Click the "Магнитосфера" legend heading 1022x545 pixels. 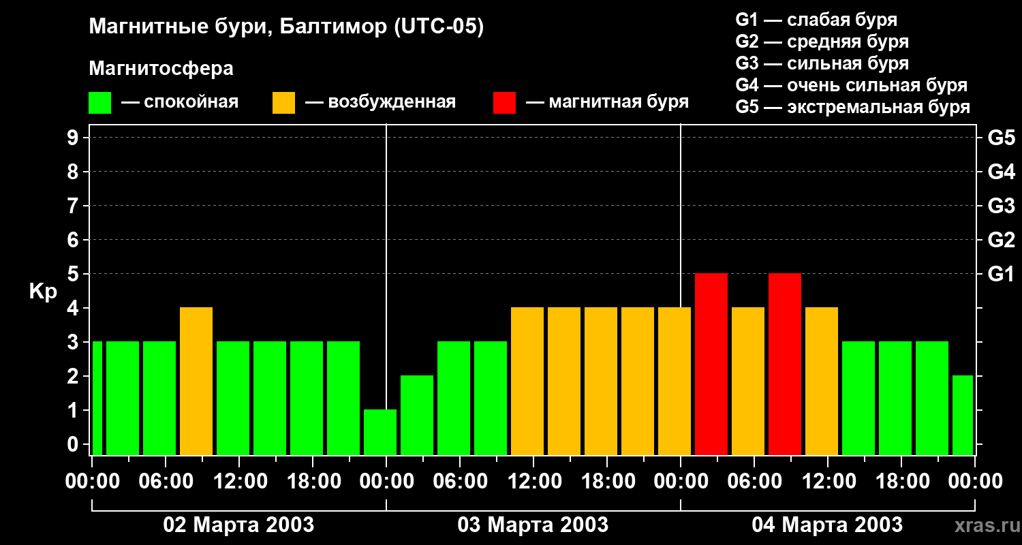tap(161, 69)
